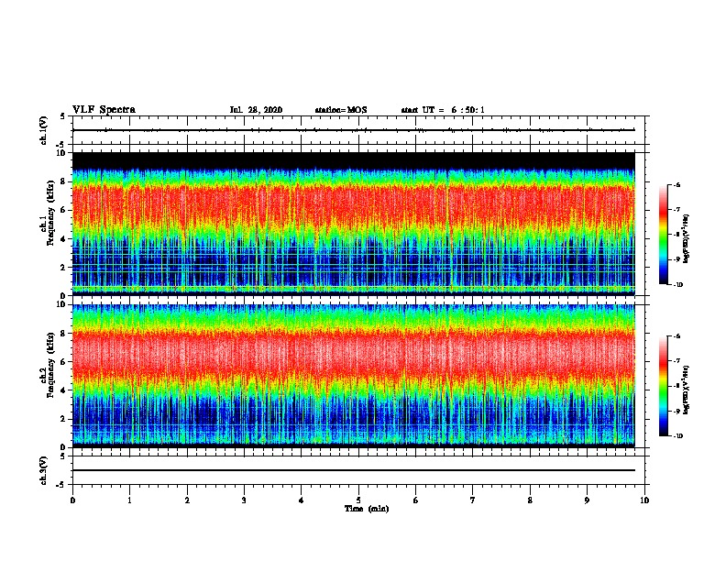Click the ch.1 voltage waveform strip
This screenshot has height=561, width=726.
point(358,130)
